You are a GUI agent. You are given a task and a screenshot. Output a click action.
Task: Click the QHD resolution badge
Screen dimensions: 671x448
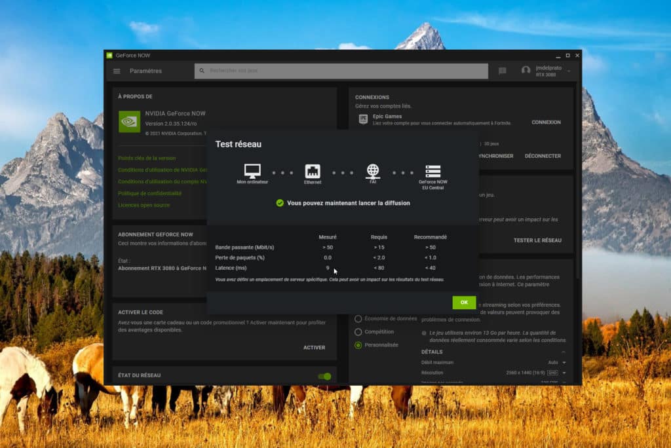click(x=552, y=373)
